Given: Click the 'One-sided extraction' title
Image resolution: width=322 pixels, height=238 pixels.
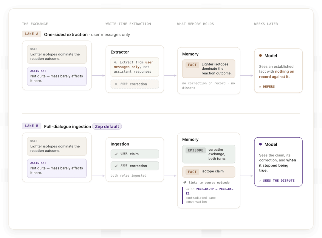Looking at the screenshot, I should (x=66, y=35).
